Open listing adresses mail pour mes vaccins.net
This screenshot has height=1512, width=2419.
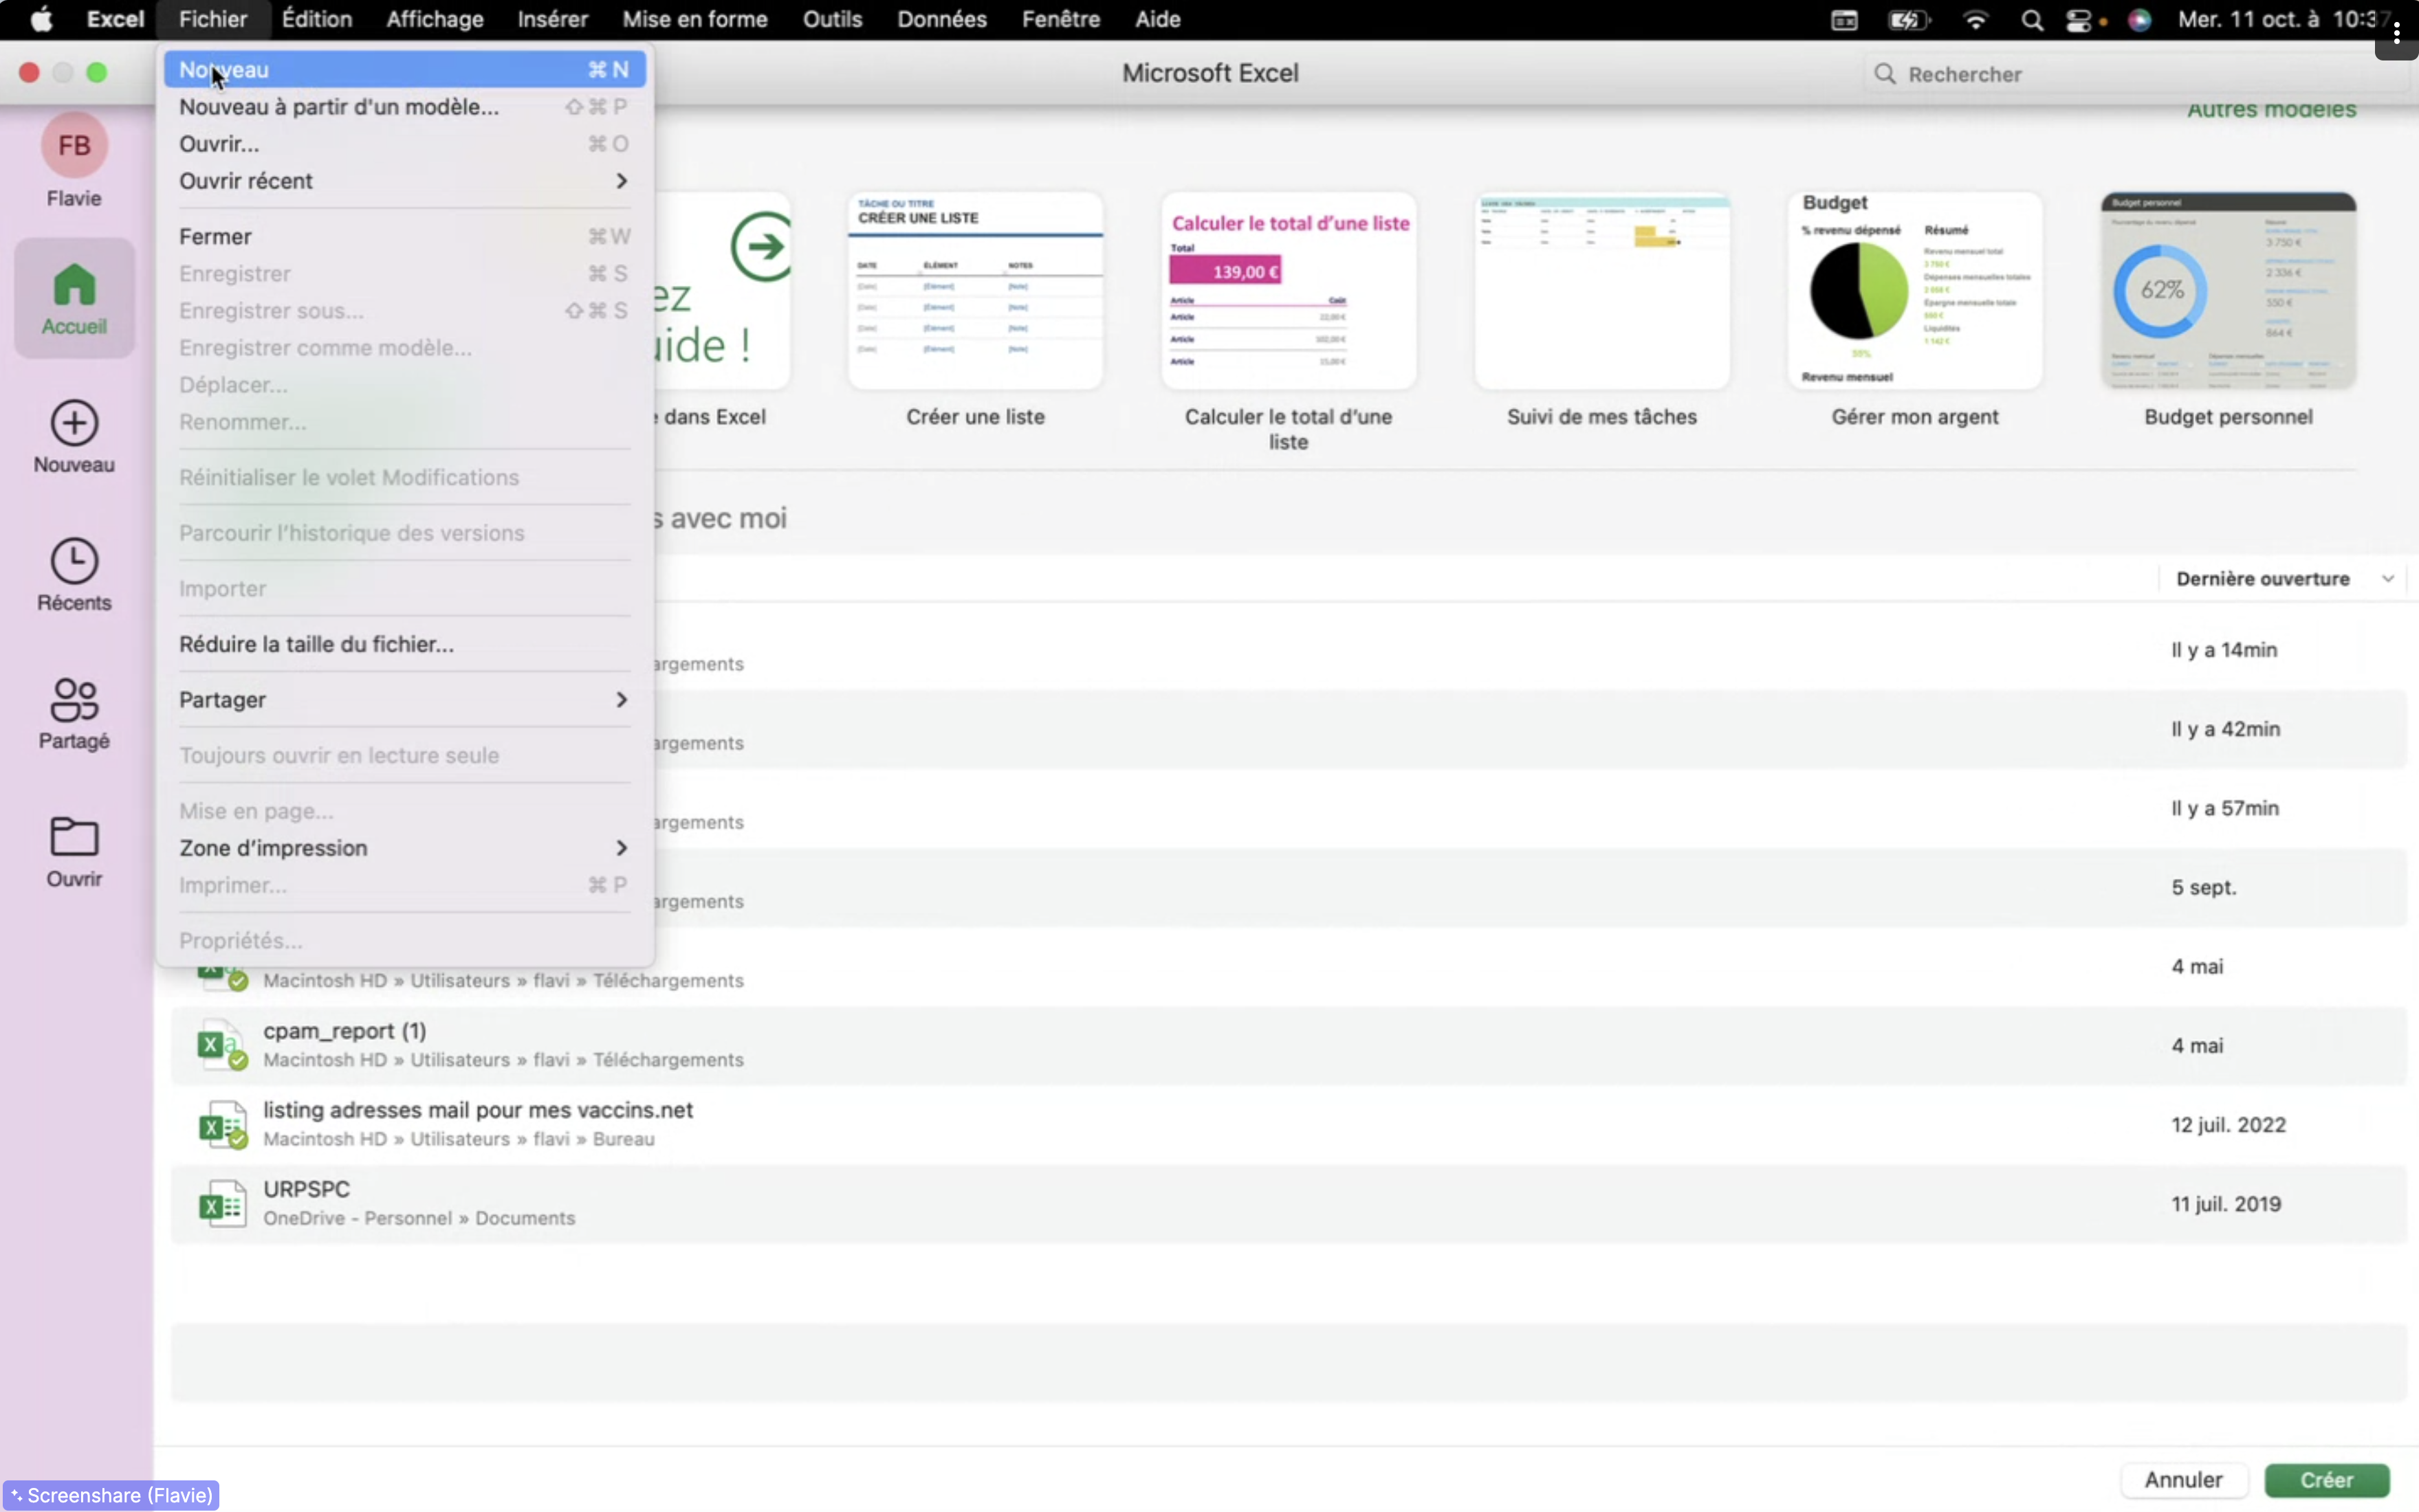click(x=1289, y=1124)
